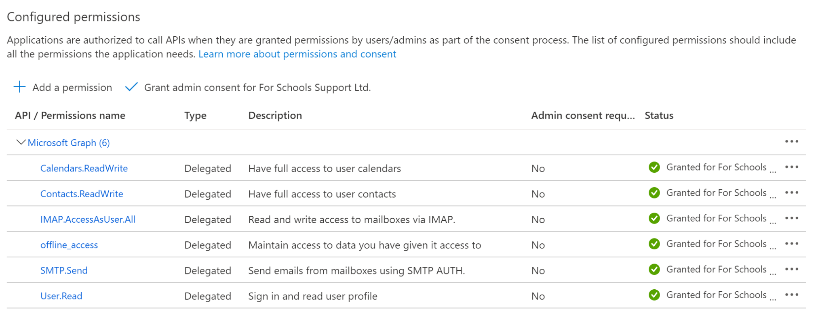
Task: Click green granted status icon for Calendars.ReadWrite
Action: point(654,167)
